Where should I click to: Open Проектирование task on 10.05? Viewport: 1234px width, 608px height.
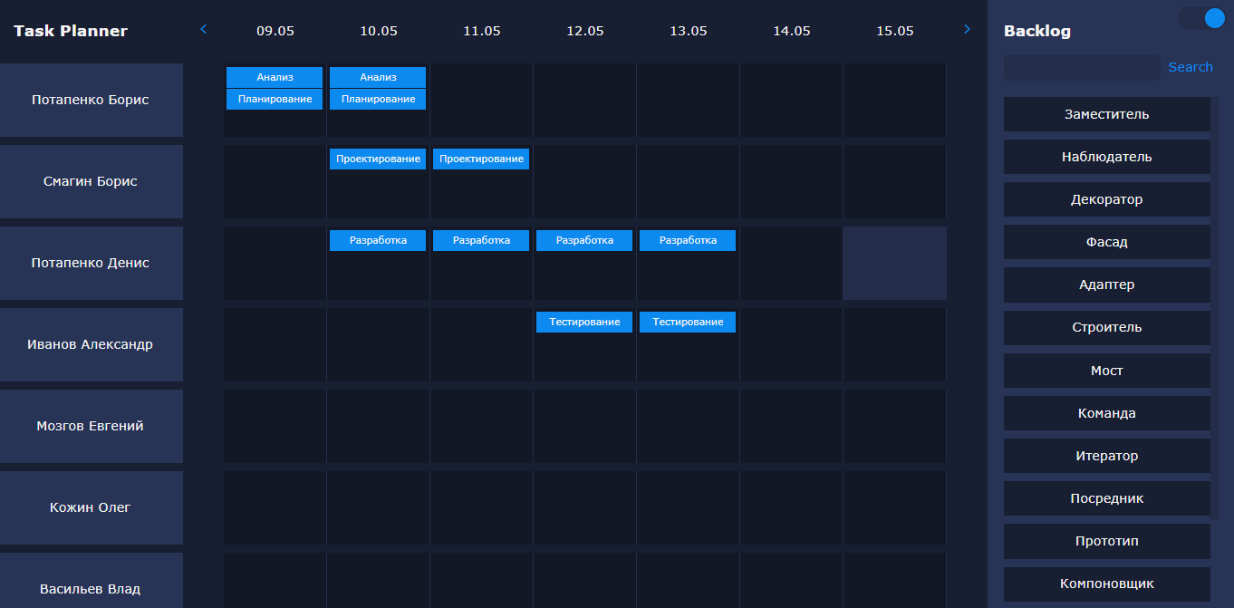click(x=378, y=159)
